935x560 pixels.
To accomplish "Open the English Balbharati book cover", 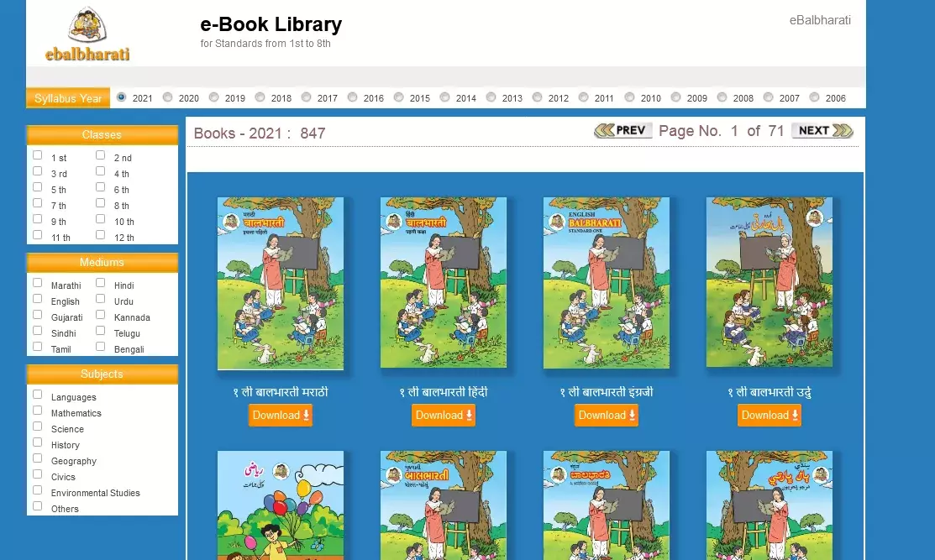I will point(607,283).
